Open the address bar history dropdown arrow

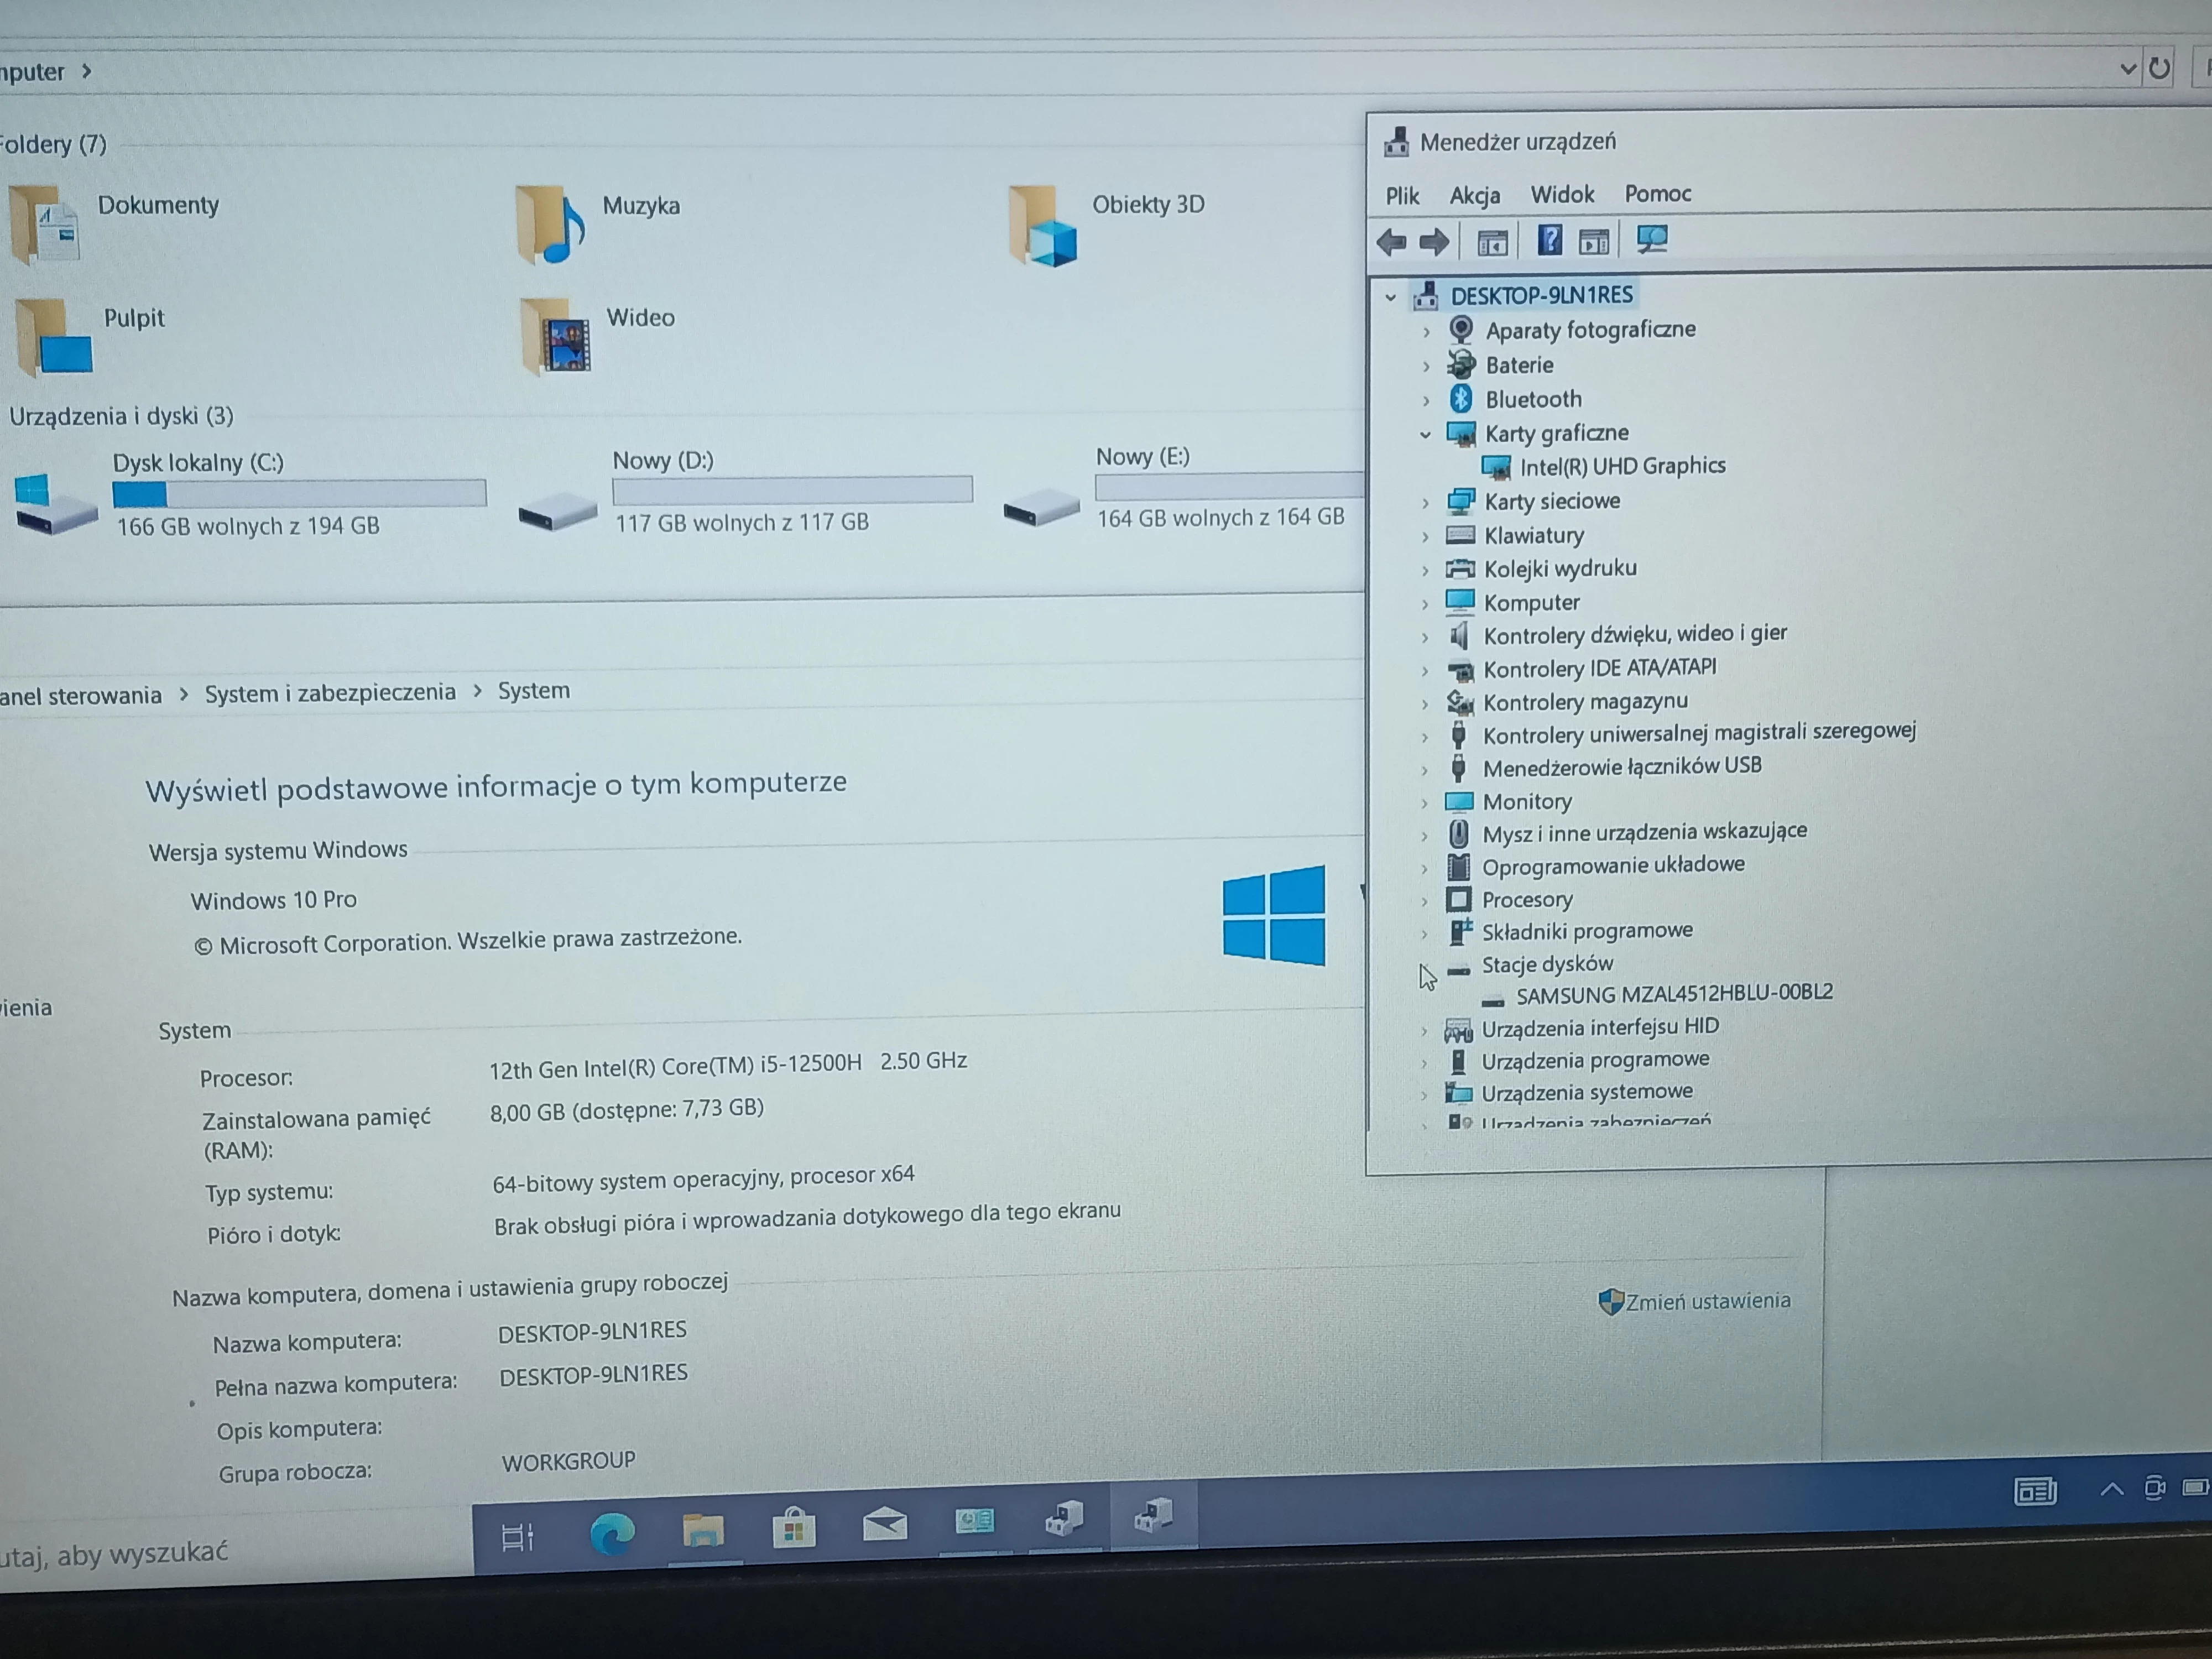[x=2128, y=69]
